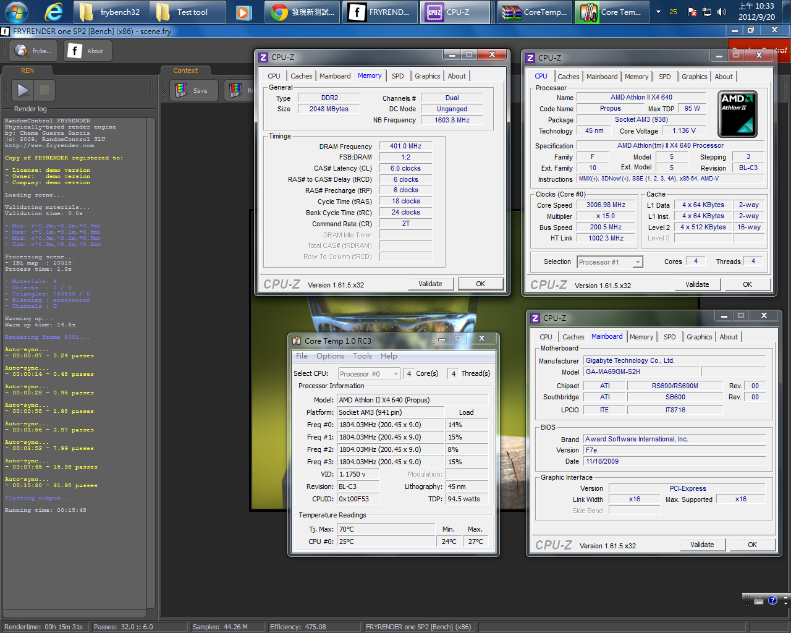The image size is (791, 633).
Task: Click Show desktop strip beside the clock
Action: coord(786,12)
